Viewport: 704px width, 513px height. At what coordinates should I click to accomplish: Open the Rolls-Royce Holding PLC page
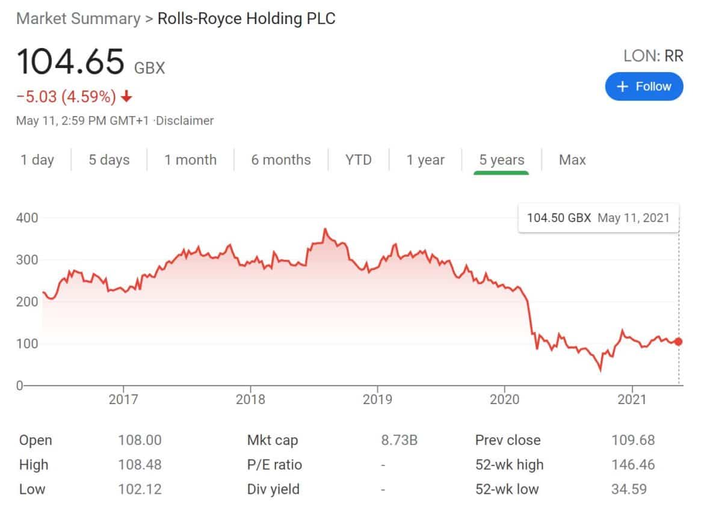tap(245, 19)
